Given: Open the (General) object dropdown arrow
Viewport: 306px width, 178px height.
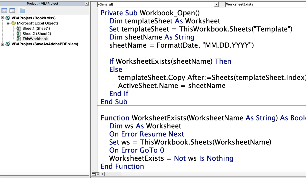Looking at the screenshot, I should pos(216,4).
